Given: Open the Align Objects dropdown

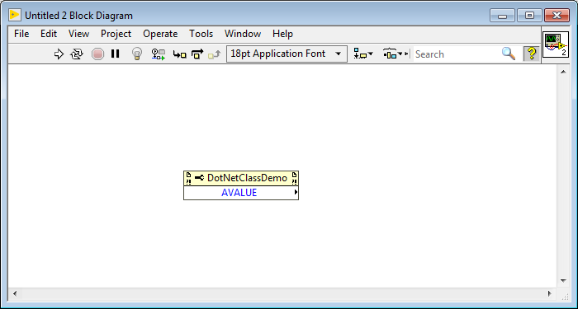Looking at the screenshot, I should pyautogui.click(x=363, y=54).
